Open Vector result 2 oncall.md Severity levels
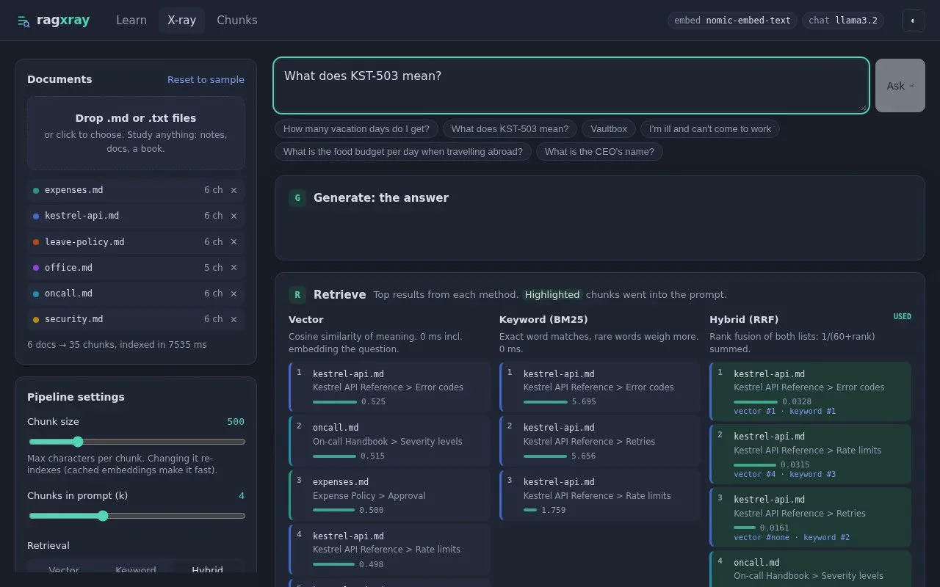 [x=389, y=441]
